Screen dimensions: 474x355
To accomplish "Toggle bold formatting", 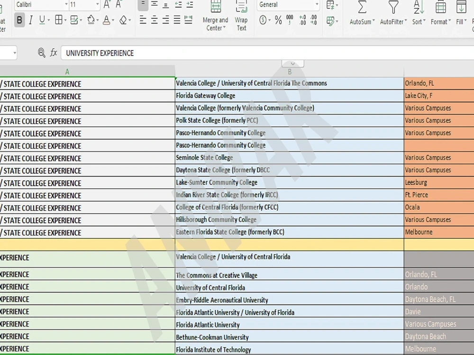I will coord(19,20).
